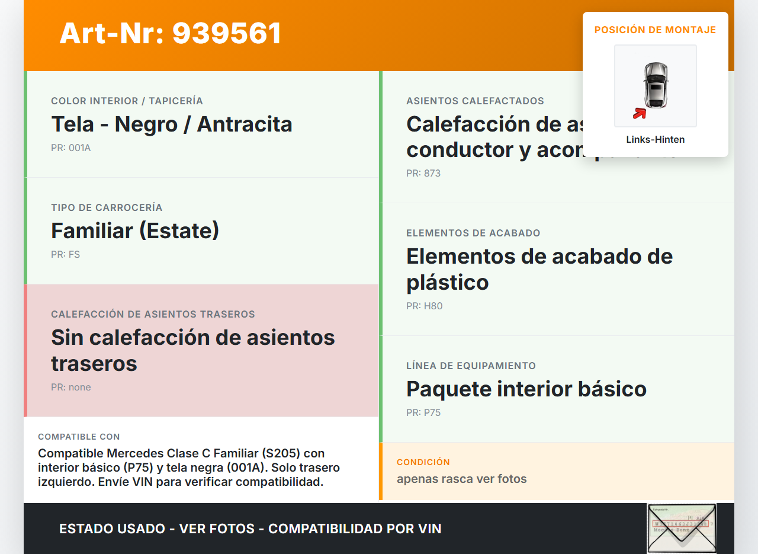Click the 'PR: P75' code
This screenshot has height=554, width=758.
tap(423, 413)
